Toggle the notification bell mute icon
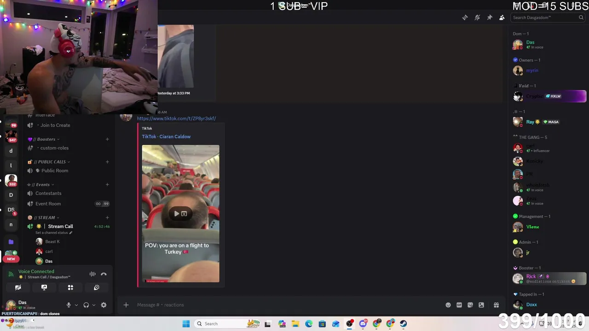The width and height of the screenshot is (589, 331). pyautogui.click(x=477, y=17)
